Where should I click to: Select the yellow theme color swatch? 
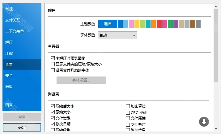pyautogui.click(x=137, y=24)
